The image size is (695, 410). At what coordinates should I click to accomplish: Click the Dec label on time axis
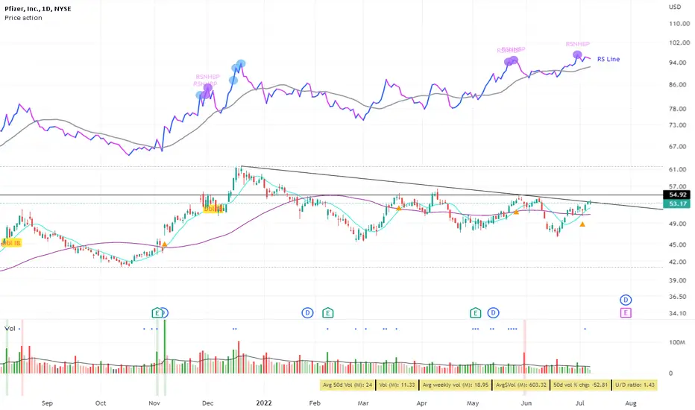click(207, 403)
